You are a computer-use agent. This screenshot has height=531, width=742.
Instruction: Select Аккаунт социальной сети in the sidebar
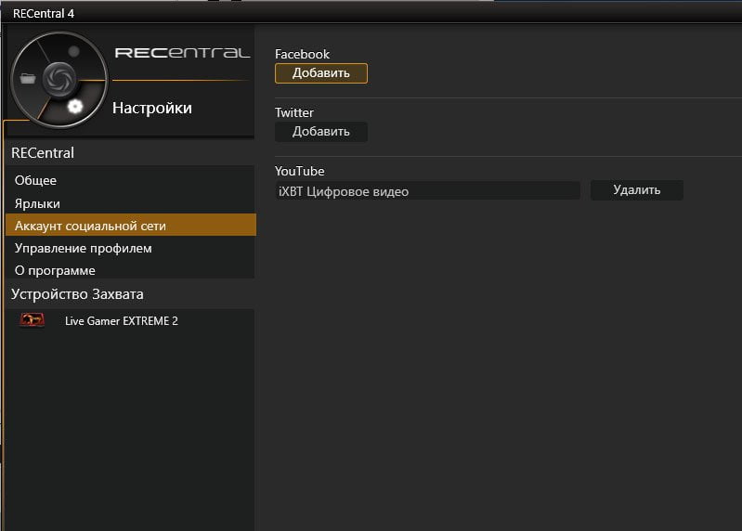click(x=131, y=226)
